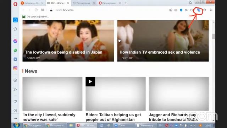This screenshot has height=128, width=227.
Task: Click the DISABILITY category label
Action: pyautogui.click(x=33, y=58)
